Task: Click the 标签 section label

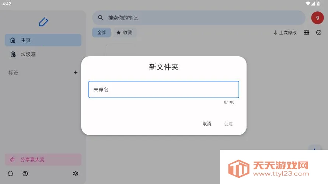Action: [x=13, y=72]
